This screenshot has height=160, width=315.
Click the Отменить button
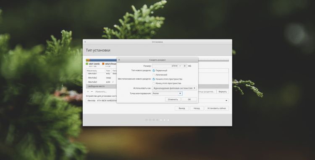pos(173,99)
